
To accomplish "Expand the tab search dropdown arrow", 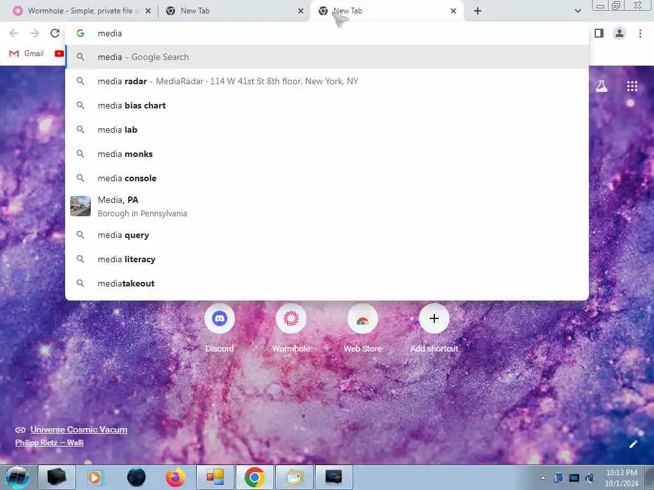I will [x=577, y=11].
